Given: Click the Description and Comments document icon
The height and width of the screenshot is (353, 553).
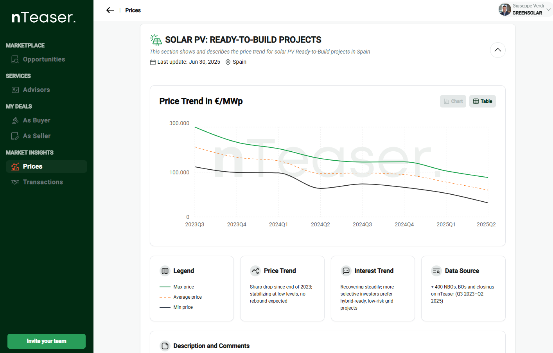Looking at the screenshot, I should click(165, 346).
